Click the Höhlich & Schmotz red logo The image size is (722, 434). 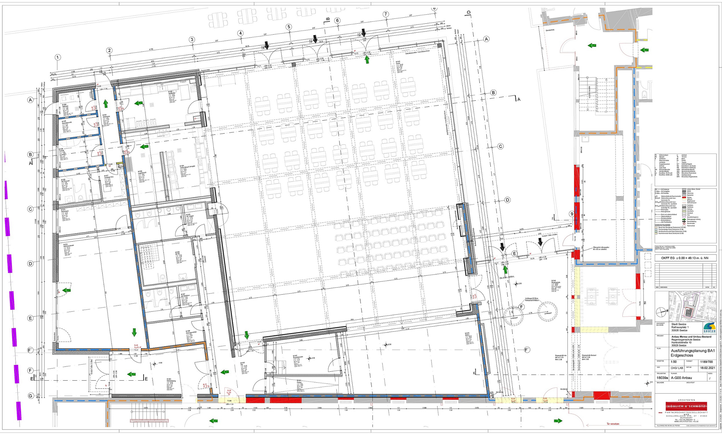[686, 406]
